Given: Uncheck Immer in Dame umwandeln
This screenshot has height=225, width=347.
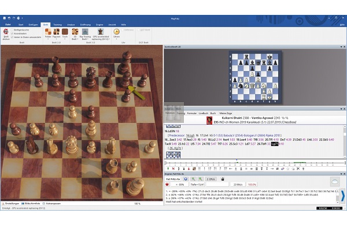Looking at the screenshot, I should [x=12, y=37].
